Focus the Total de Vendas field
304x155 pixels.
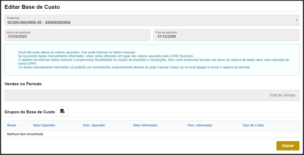152,95
